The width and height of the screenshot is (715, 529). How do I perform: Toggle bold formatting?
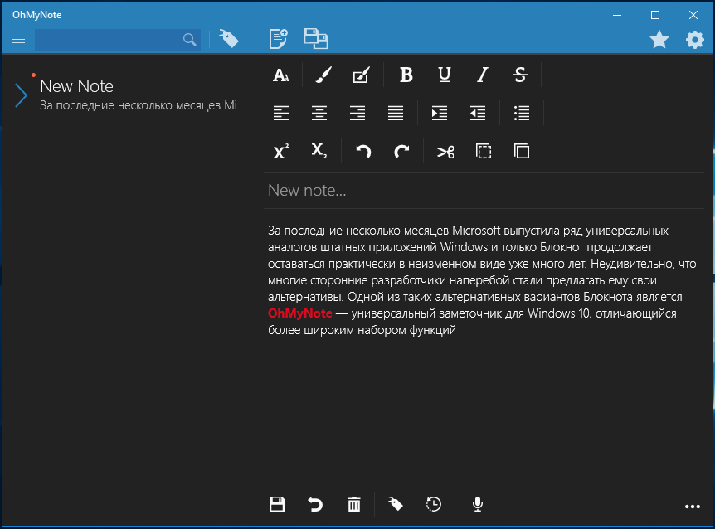pyautogui.click(x=406, y=75)
